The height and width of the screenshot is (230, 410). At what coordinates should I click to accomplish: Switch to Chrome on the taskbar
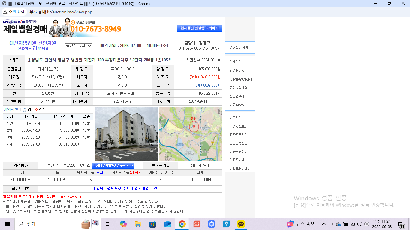182,224
